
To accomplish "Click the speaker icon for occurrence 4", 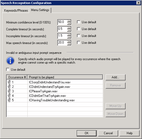I will click(x=9, y=95).
